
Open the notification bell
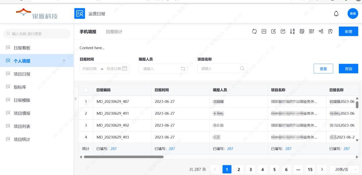tap(336, 14)
